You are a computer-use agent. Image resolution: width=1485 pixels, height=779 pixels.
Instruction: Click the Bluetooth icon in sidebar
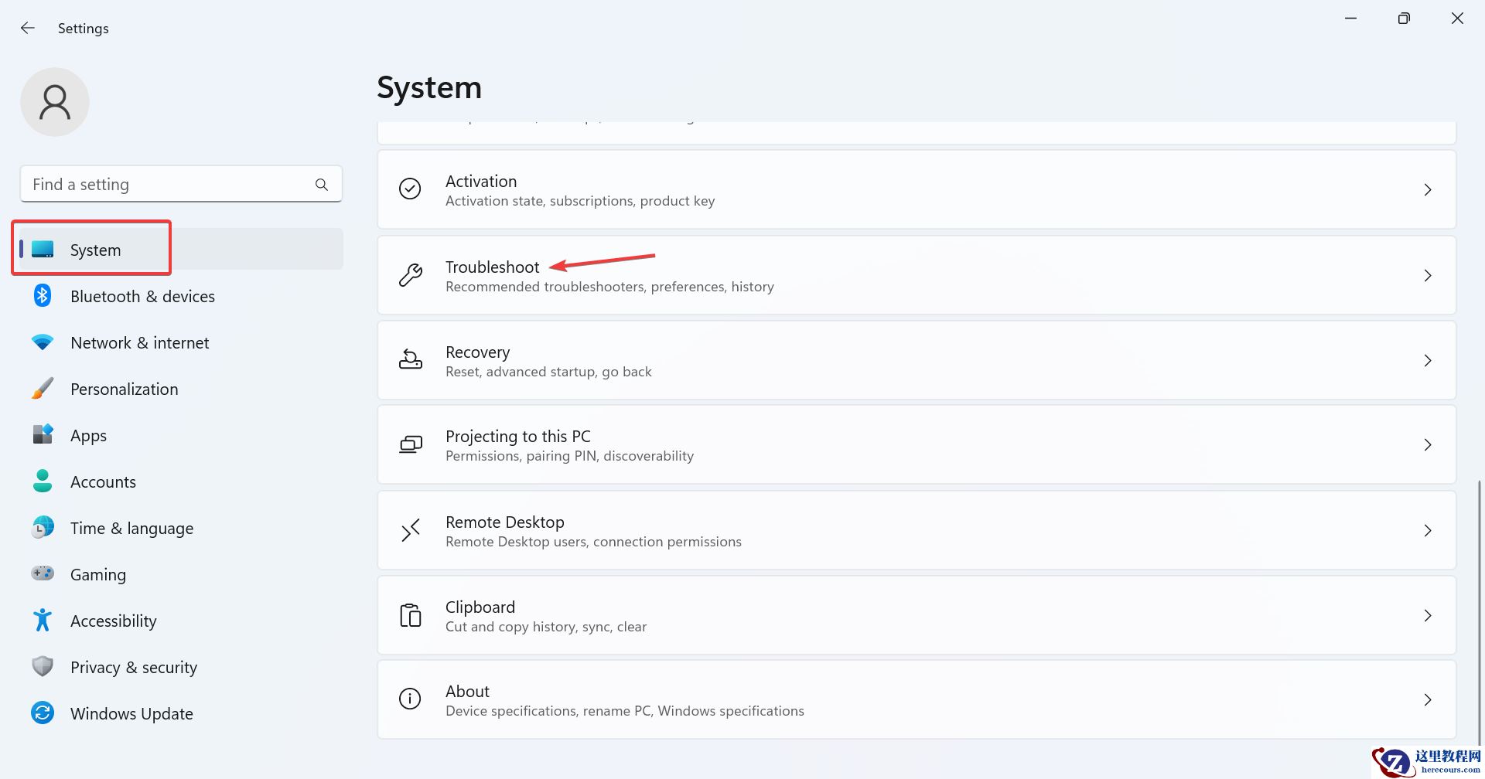click(43, 296)
